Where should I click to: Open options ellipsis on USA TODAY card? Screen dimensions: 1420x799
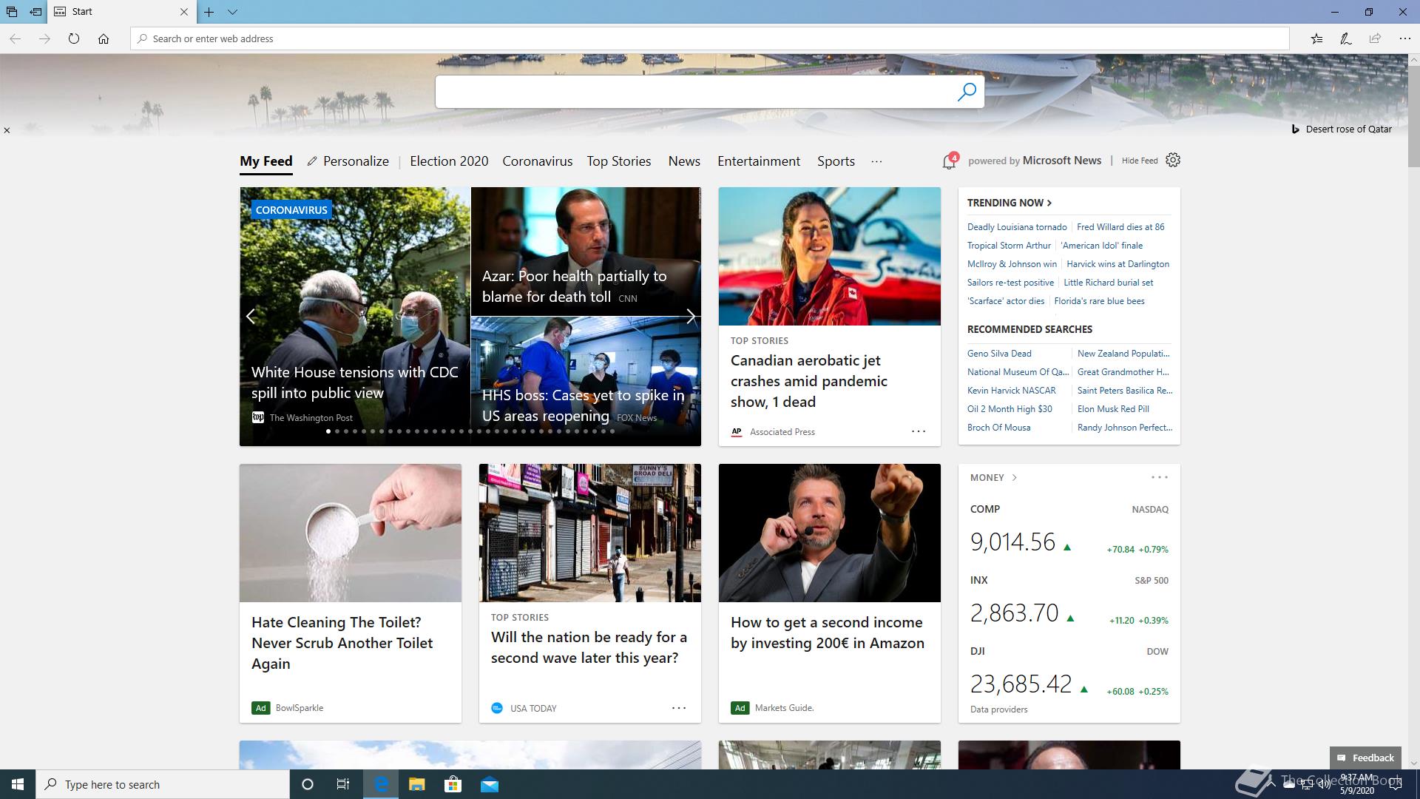coord(679,708)
